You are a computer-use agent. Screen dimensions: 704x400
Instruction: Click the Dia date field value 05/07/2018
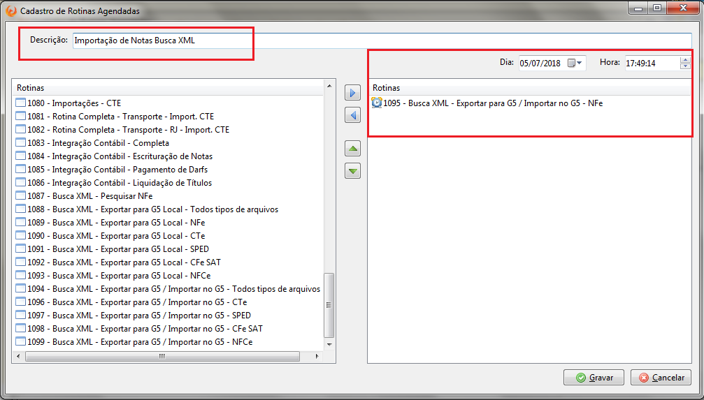(x=540, y=64)
